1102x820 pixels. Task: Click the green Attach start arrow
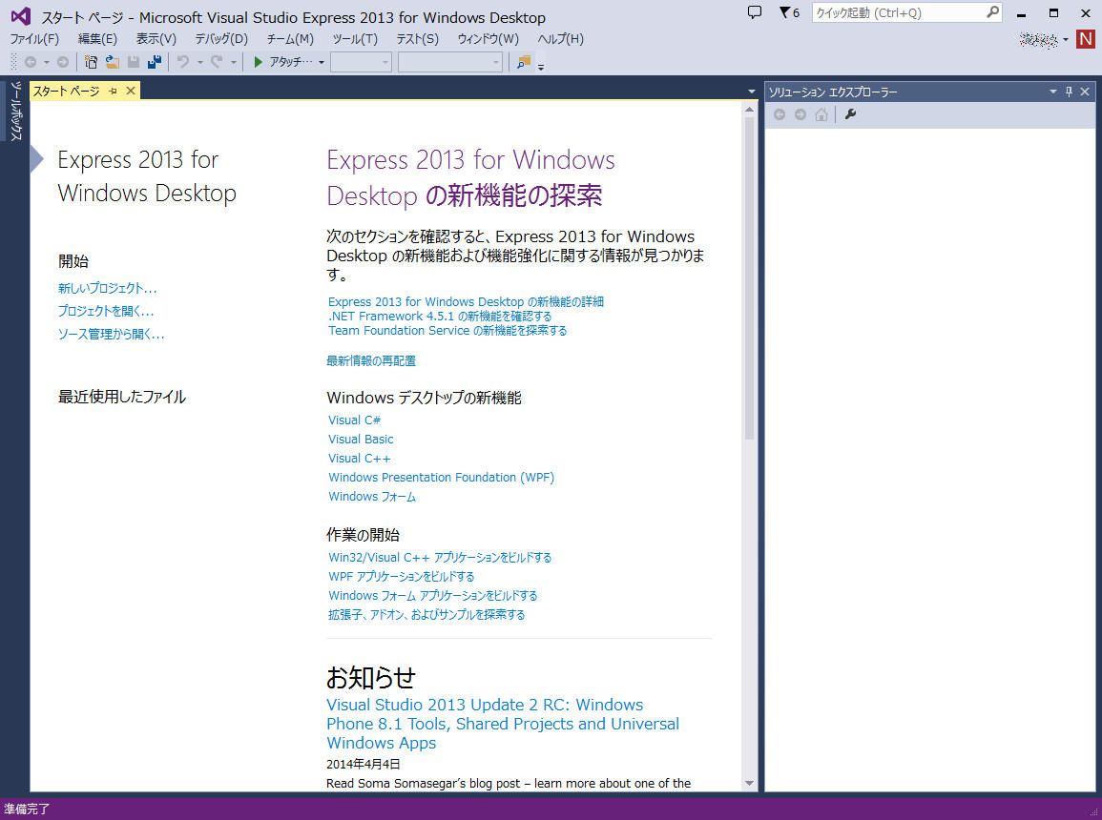coord(258,62)
